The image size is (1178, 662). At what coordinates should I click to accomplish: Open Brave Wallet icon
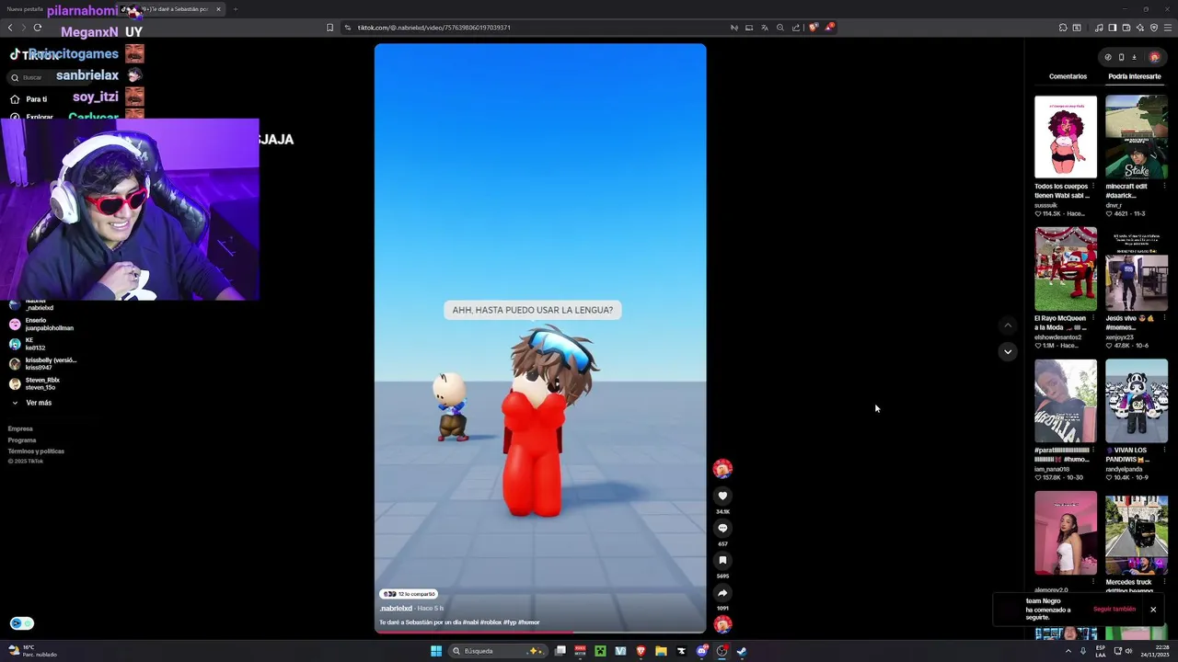[x=1126, y=28]
